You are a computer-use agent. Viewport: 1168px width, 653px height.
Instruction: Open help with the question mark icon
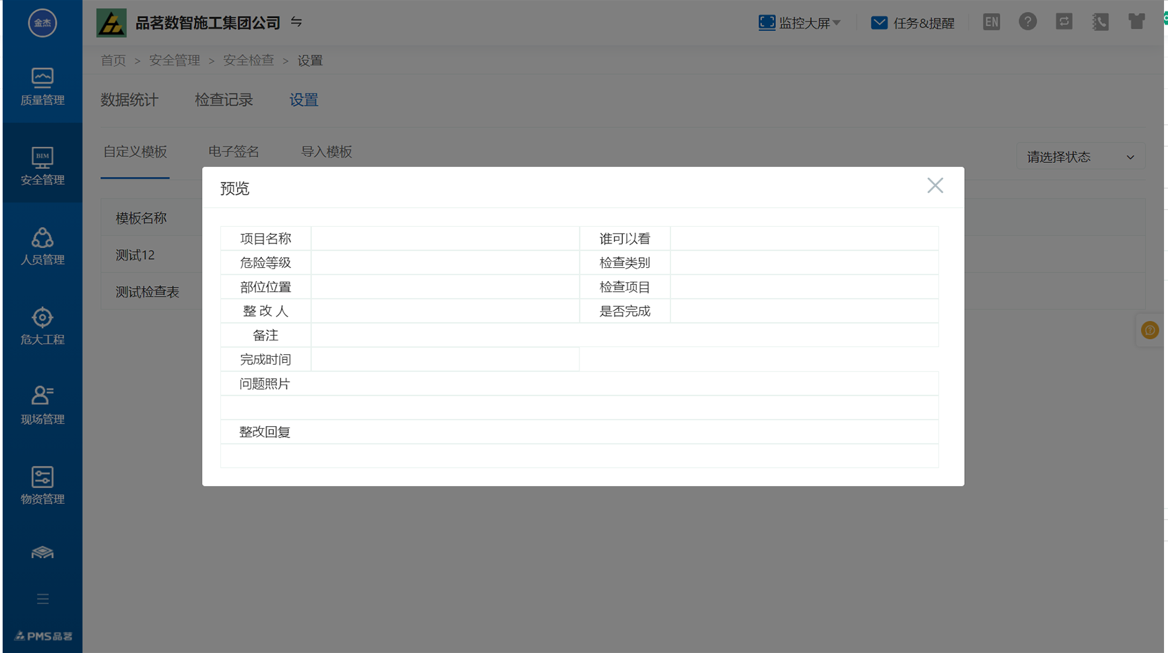tap(1027, 22)
